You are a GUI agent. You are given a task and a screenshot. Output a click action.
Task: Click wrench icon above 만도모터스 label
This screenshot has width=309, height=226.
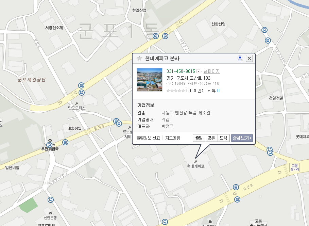pos(77,103)
